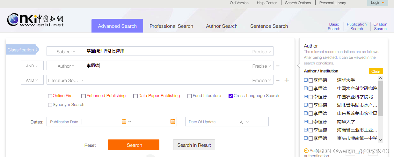
Task: Enable Enhanced Publishing option
Action: coord(84,96)
